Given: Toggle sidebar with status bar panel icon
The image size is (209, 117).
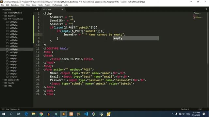Looking at the screenshot, I should click(3, 109).
